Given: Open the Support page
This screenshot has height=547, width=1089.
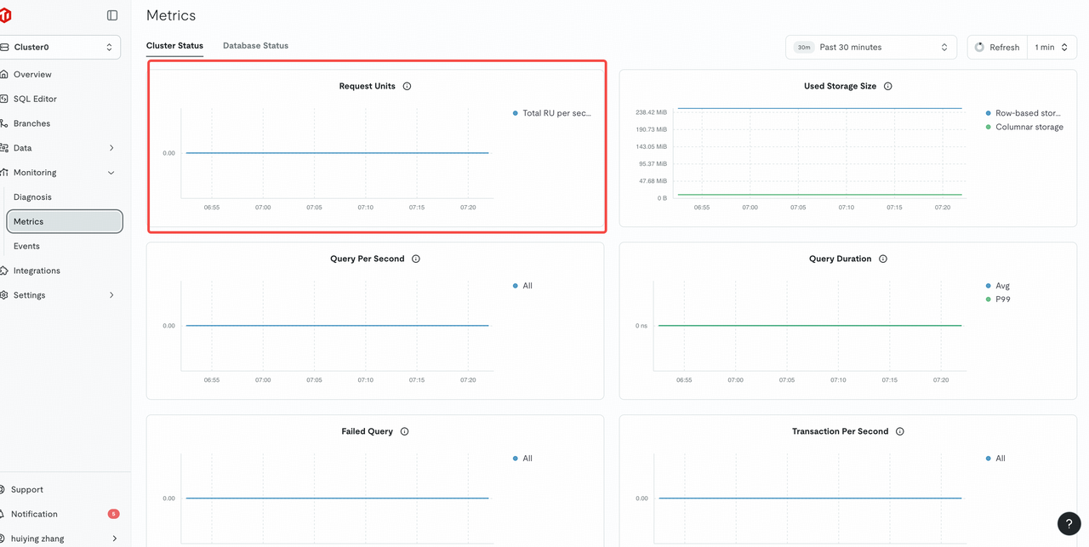Looking at the screenshot, I should pyautogui.click(x=26, y=489).
